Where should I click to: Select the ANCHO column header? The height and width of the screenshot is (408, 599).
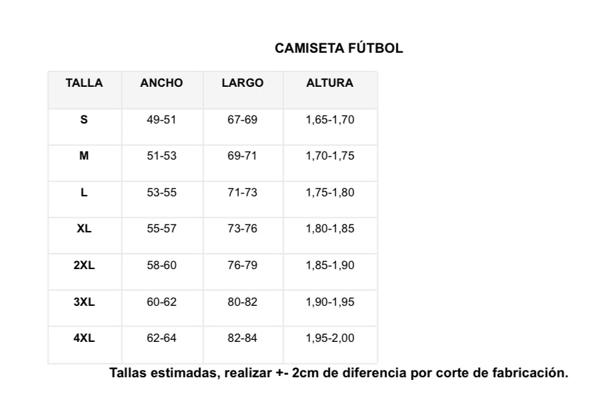[x=161, y=83]
